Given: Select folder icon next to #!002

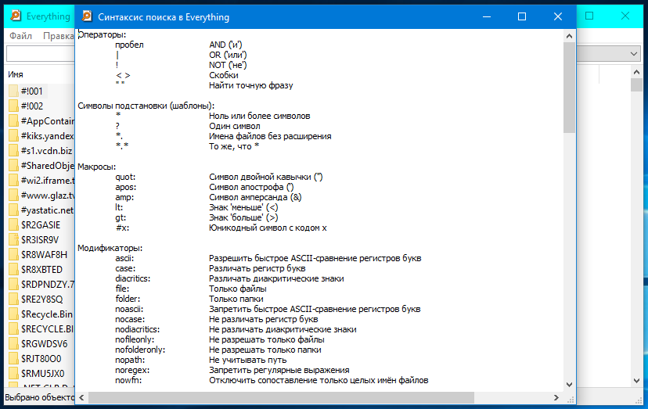Looking at the screenshot, I should click(x=13, y=106).
